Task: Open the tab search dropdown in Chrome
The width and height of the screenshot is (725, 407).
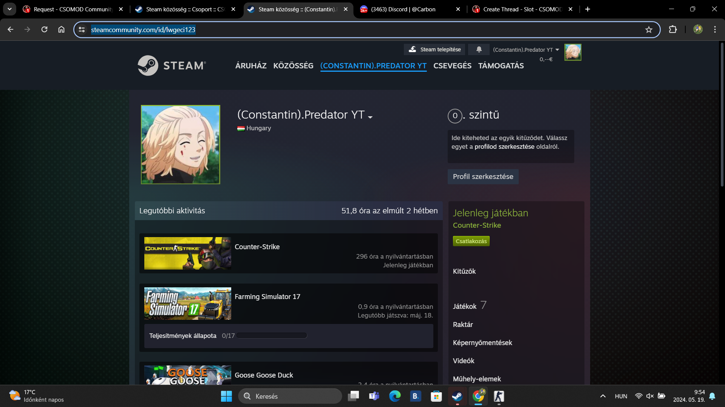Action: 9,9
